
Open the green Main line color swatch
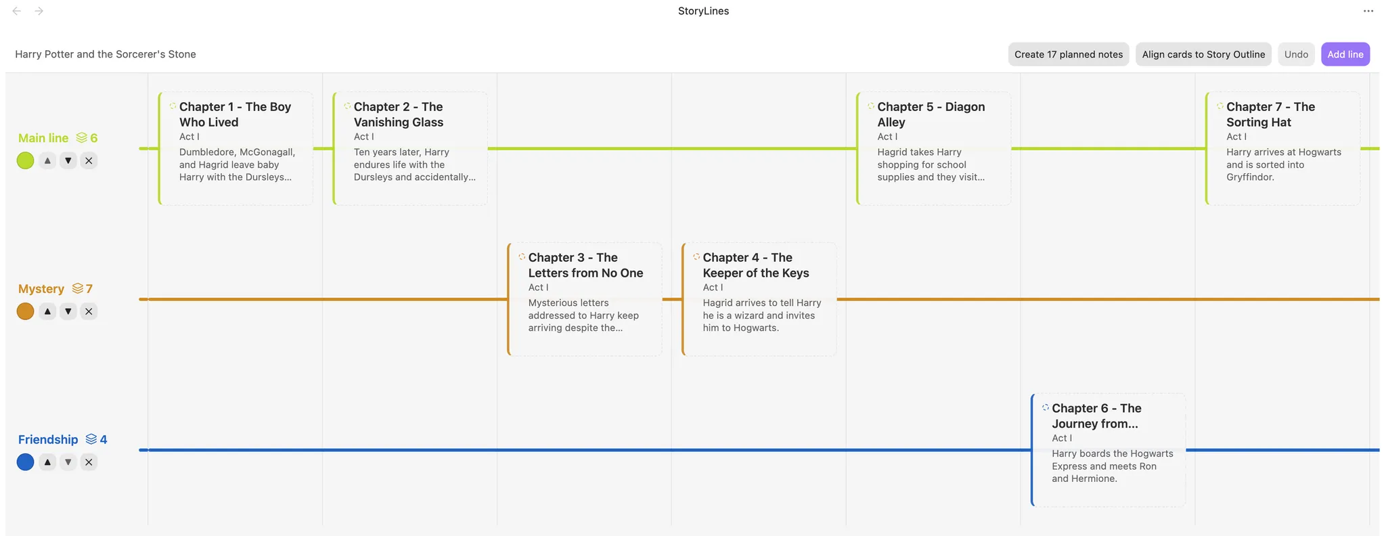(26, 160)
